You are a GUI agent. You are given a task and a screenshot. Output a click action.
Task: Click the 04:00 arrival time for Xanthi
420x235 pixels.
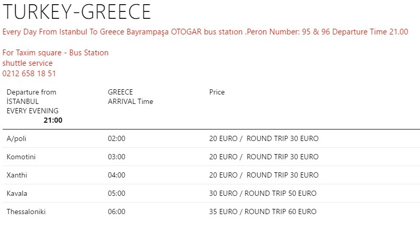[x=116, y=175]
